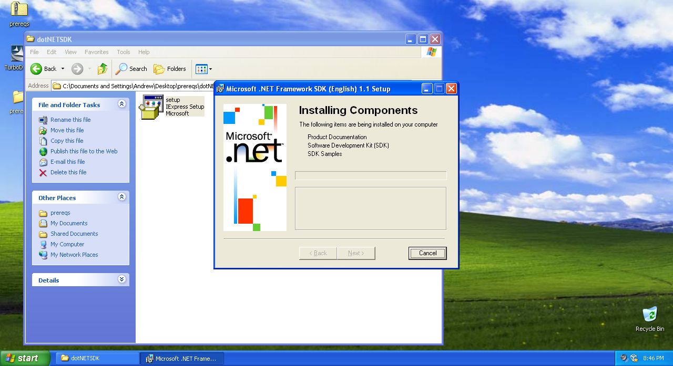Open prereqs in Other Places
Viewport: 673px width, 366px height.
pyautogui.click(x=60, y=213)
